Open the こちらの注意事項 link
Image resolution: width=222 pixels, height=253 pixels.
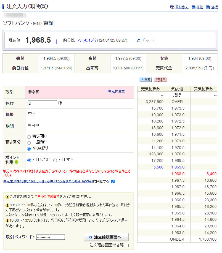click(x=47, y=197)
